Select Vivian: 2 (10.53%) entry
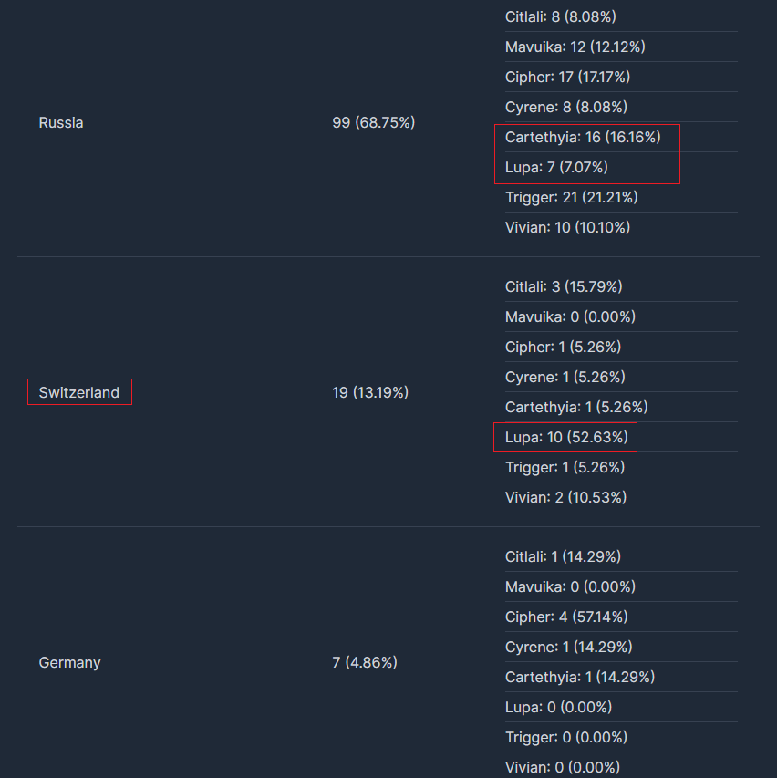The height and width of the screenshot is (778, 777). pos(565,497)
